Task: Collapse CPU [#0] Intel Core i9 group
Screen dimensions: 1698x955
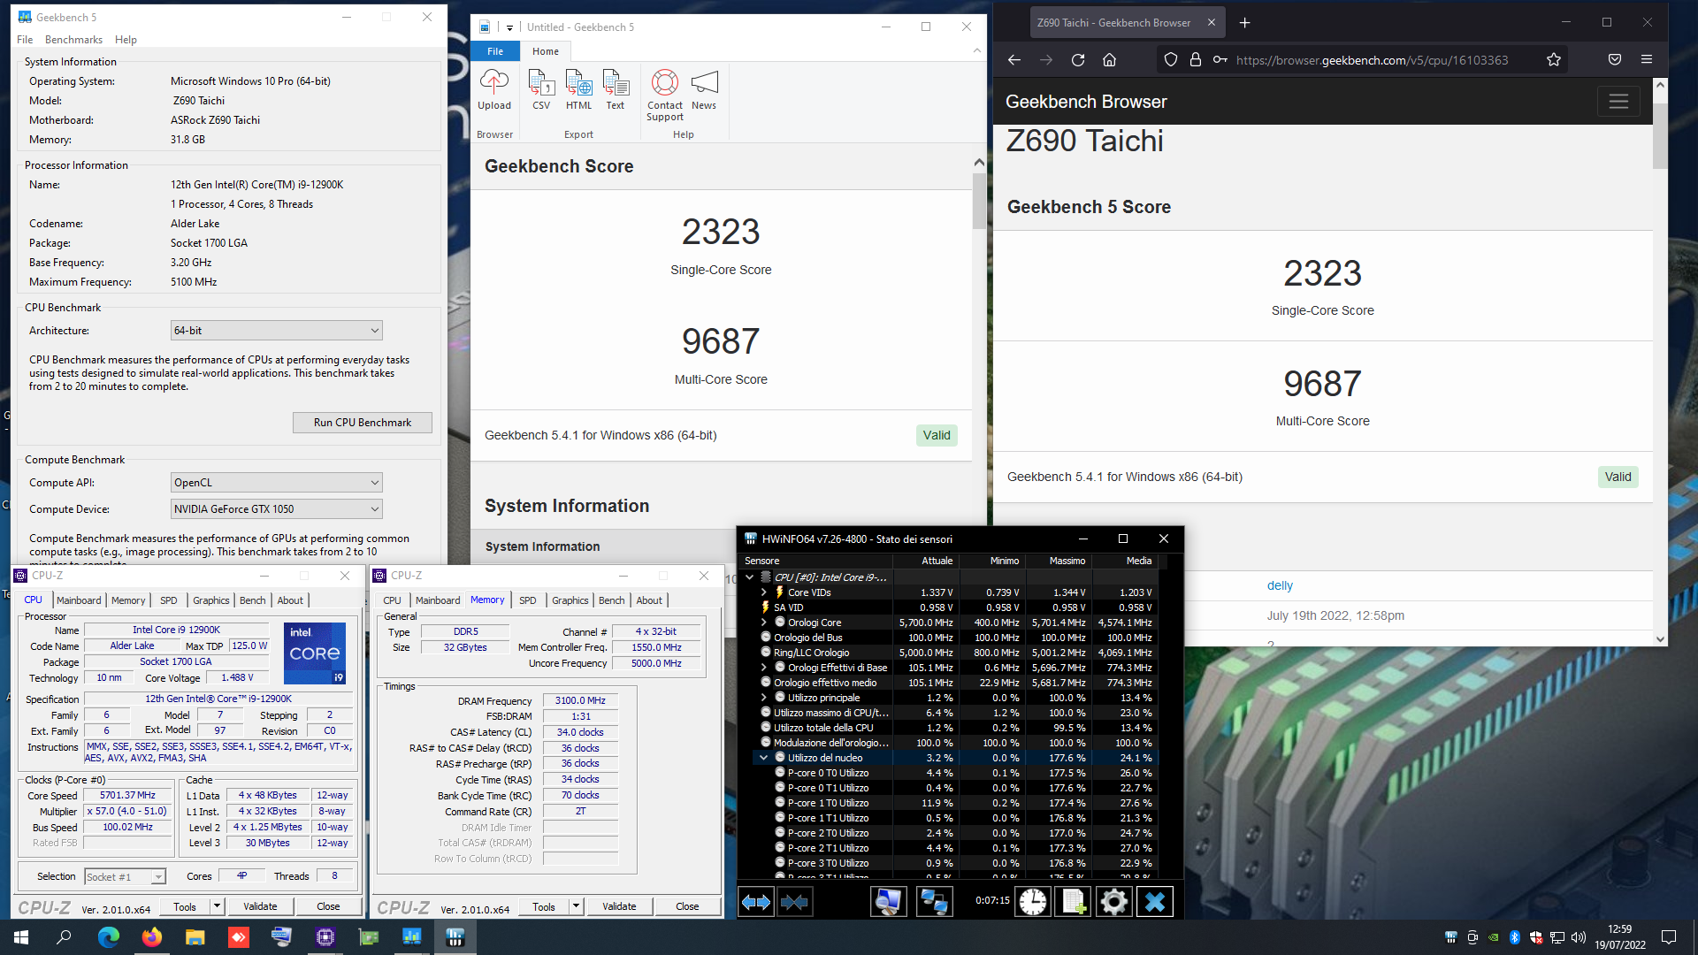Action: 750,577
